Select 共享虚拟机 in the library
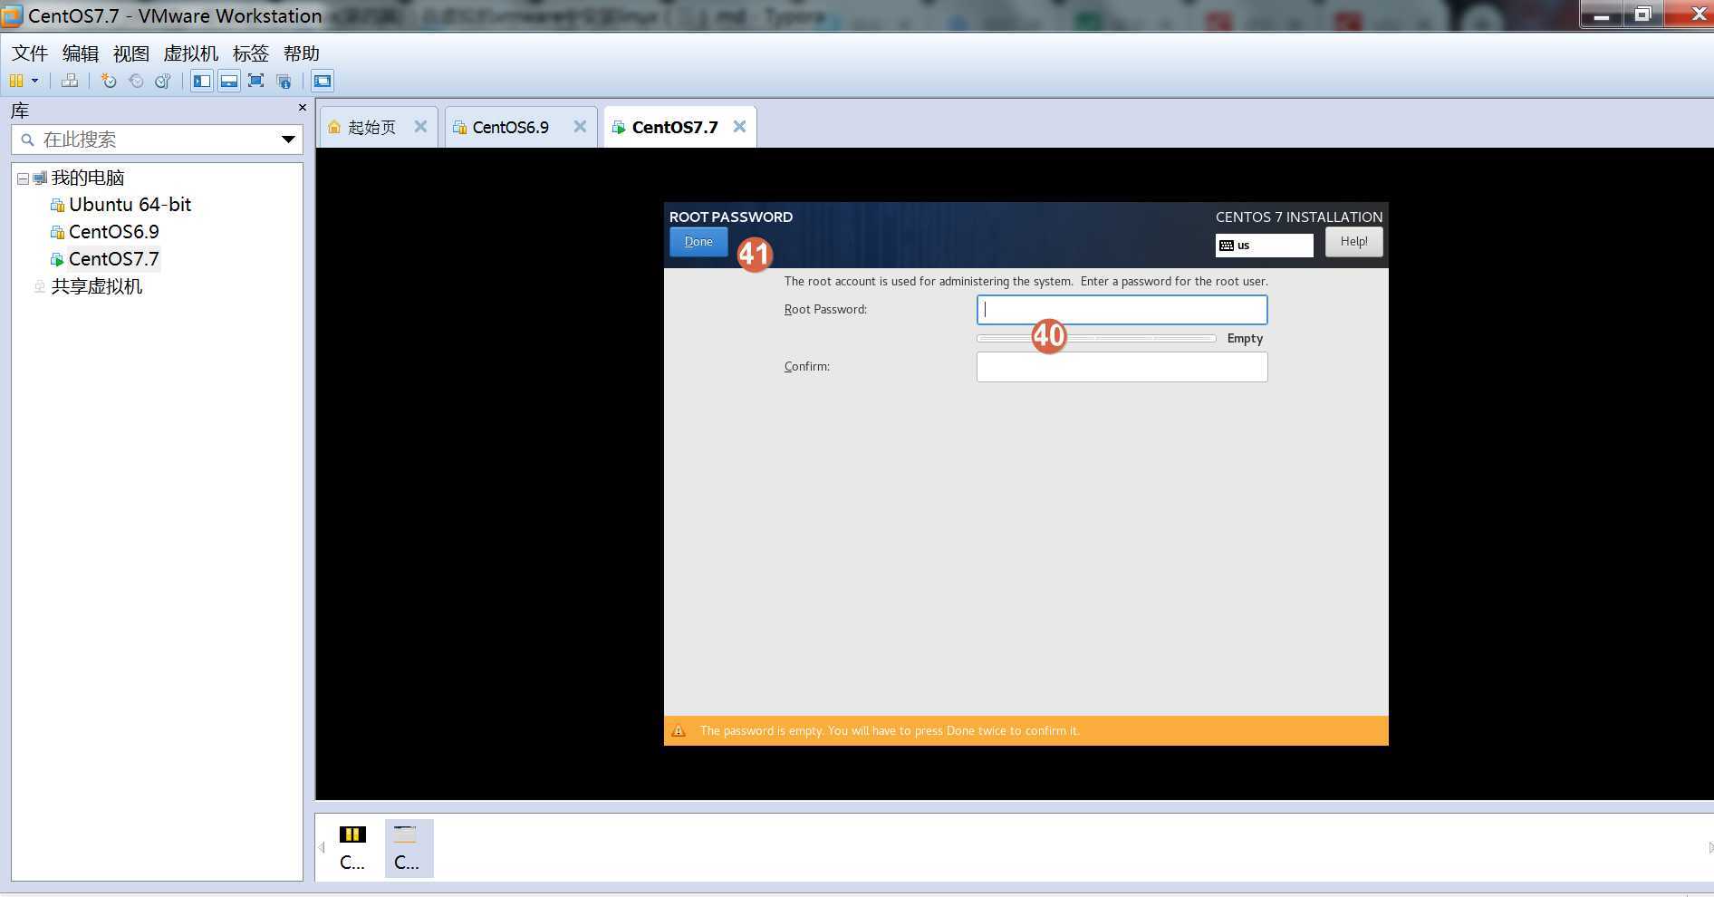This screenshot has width=1714, height=897. click(96, 286)
